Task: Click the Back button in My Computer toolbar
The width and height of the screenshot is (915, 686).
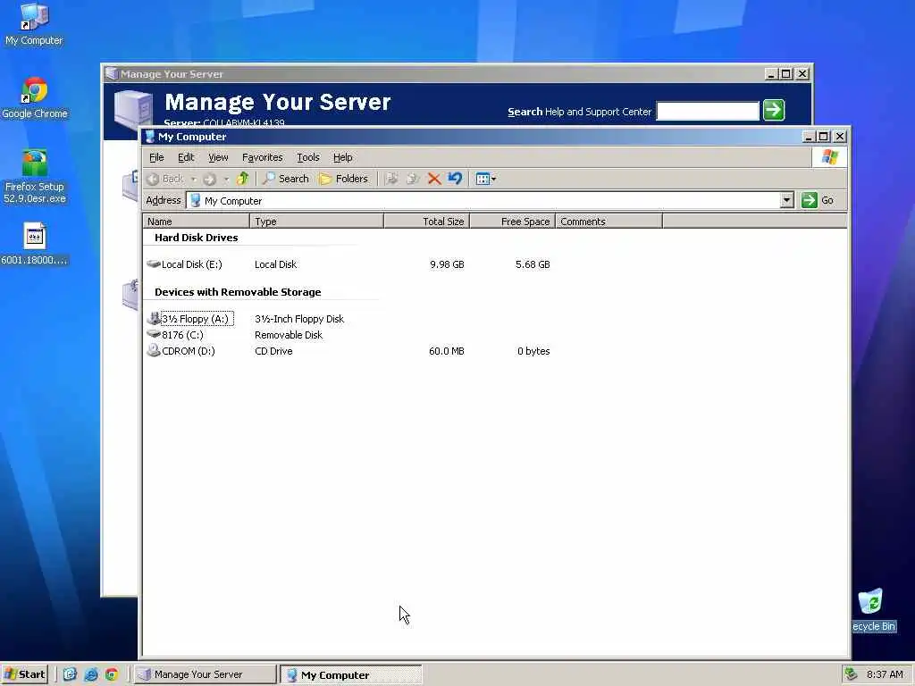Action: (x=165, y=179)
